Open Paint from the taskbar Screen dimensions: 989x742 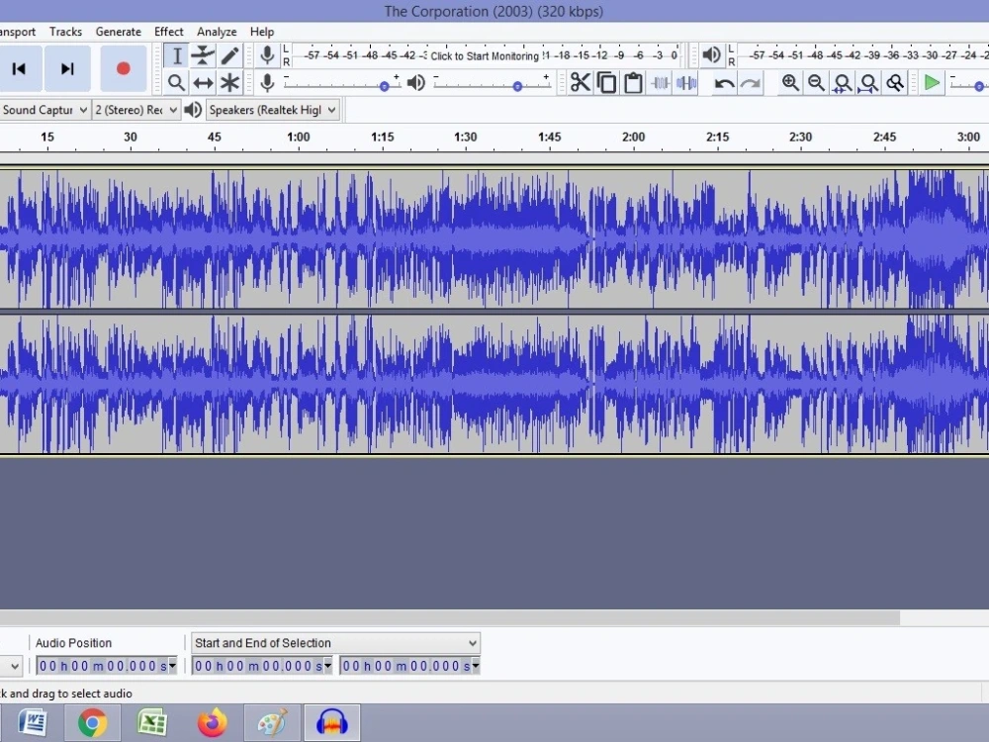coord(272,722)
